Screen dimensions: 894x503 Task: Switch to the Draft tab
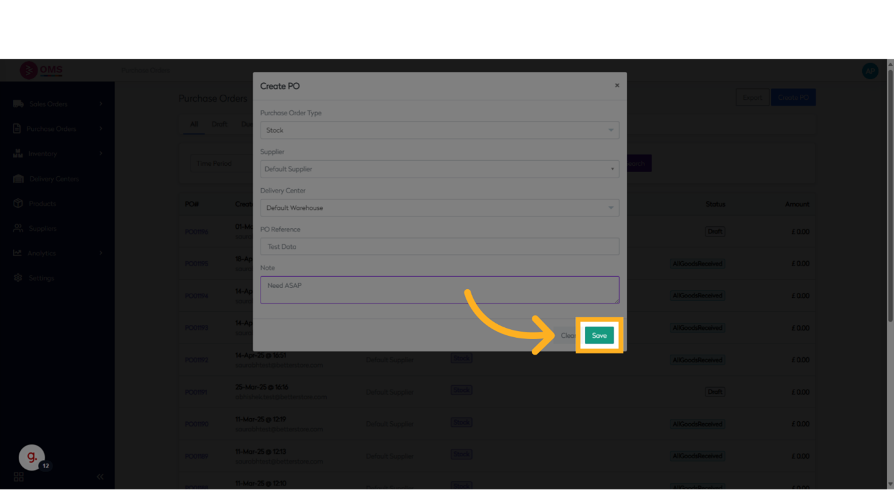[x=219, y=124]
